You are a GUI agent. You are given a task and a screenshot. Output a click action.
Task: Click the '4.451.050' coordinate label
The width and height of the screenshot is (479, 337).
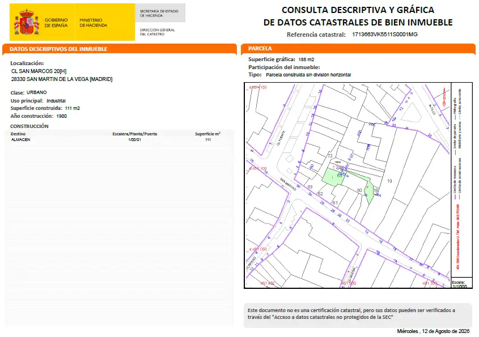[x=258, y=249]
